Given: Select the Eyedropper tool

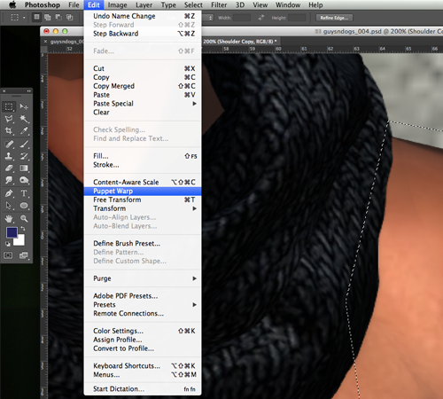Looking at the screenshot, I should (24, 130).
